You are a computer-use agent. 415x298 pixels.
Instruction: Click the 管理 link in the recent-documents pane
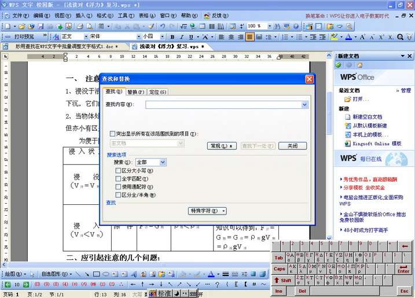tap(406, 90)
